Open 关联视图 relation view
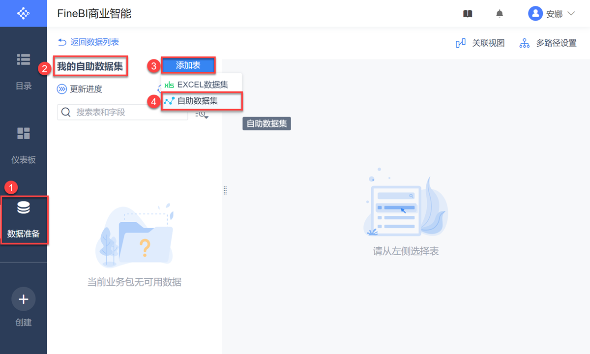The width and height of the screenshot is (590, 354). (480, 43)
